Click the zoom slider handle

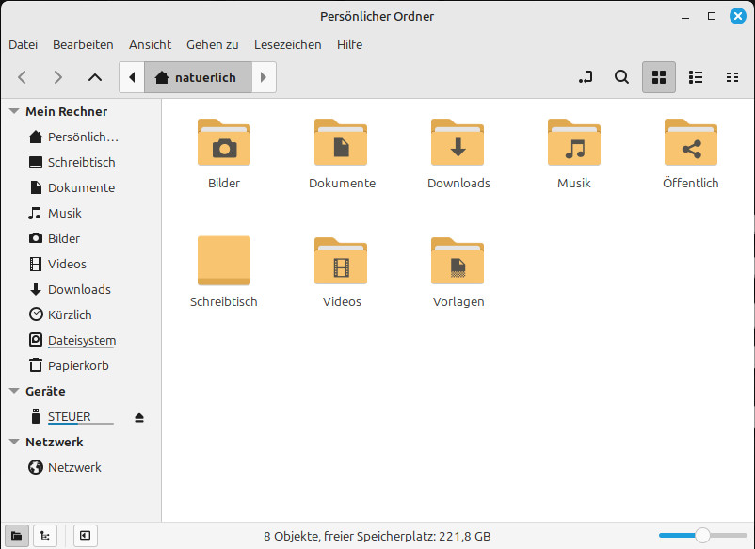coord(702,535)
